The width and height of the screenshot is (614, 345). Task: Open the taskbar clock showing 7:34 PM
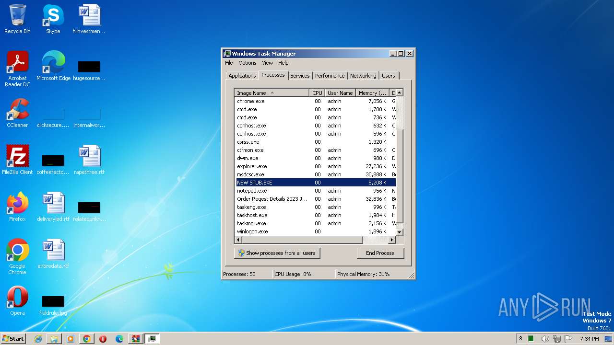589,339
